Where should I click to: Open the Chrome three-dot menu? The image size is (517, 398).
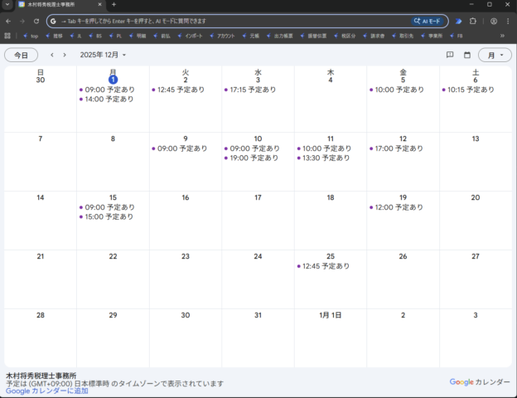(508, 21)
